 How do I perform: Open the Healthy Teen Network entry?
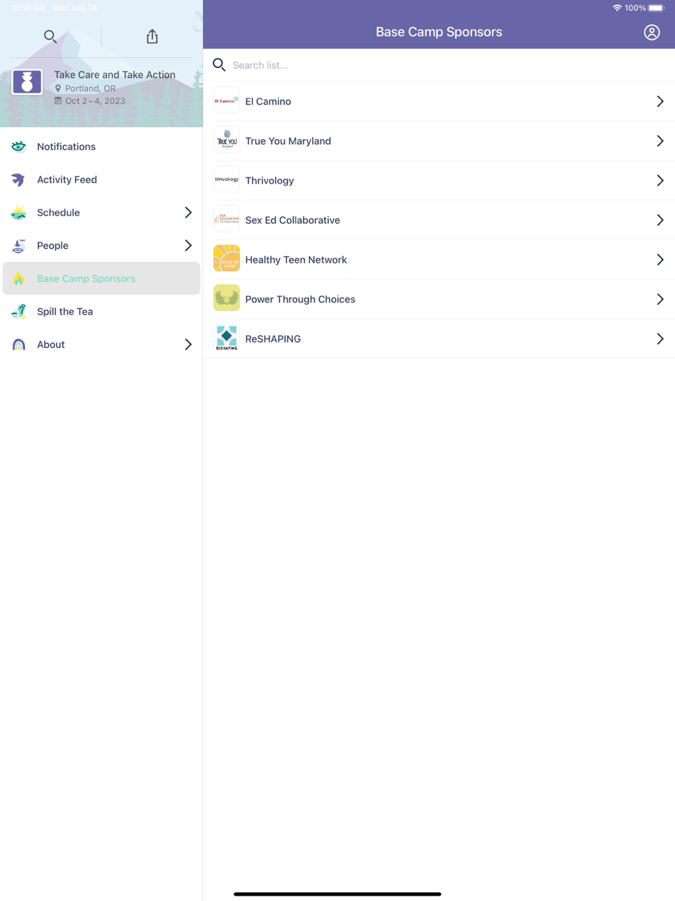439,259
